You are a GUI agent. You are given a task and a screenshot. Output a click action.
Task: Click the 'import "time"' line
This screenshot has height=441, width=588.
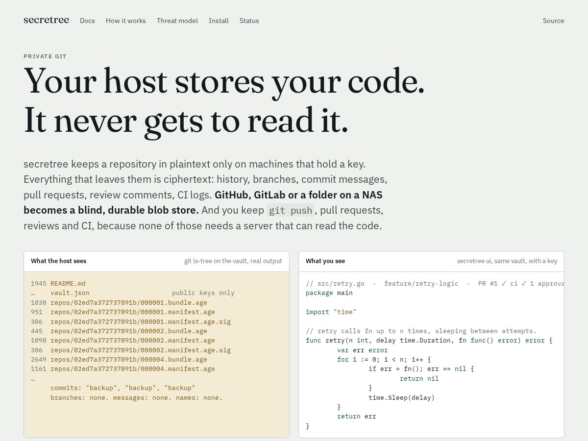click(x=331, y=312)
